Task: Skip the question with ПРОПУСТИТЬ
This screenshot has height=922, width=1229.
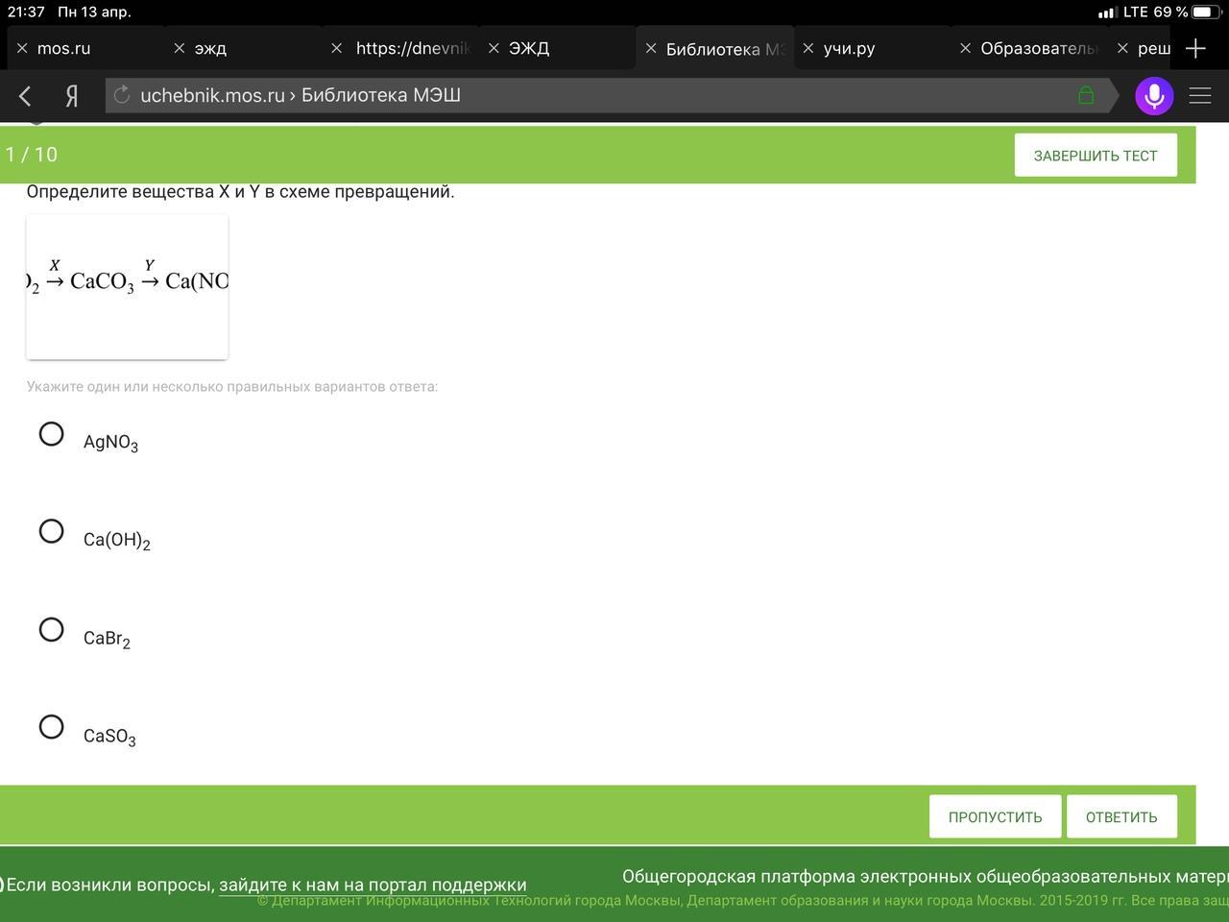Action: tap(995, 816)
